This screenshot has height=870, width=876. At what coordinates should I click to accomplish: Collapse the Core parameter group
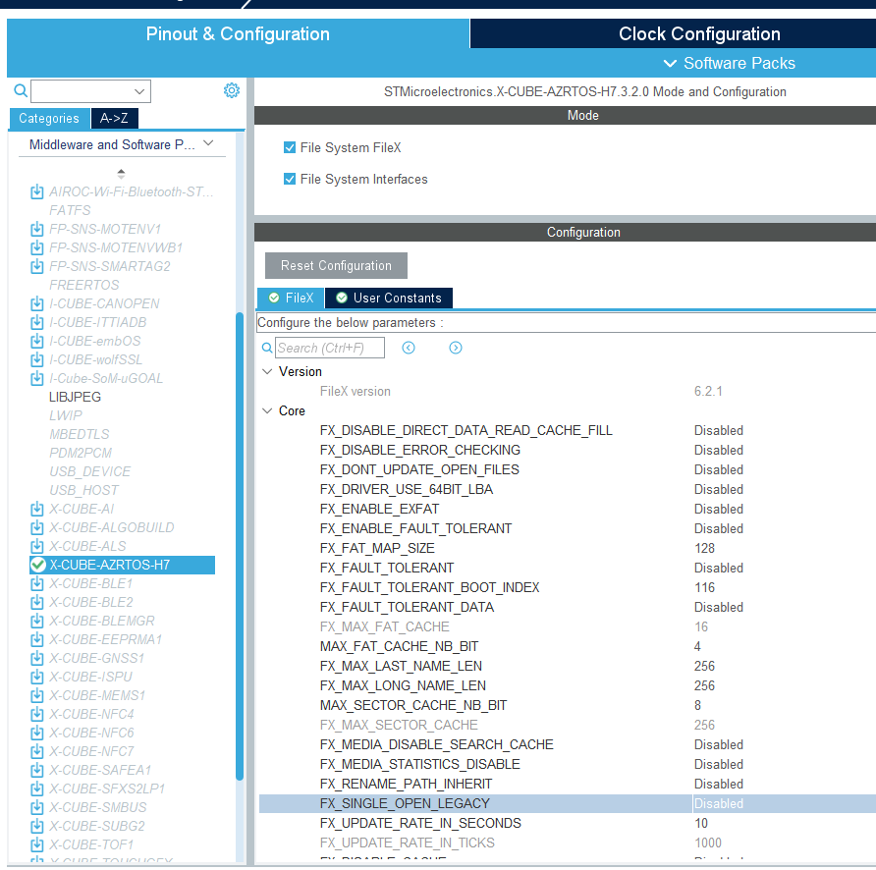coord(267,410)
